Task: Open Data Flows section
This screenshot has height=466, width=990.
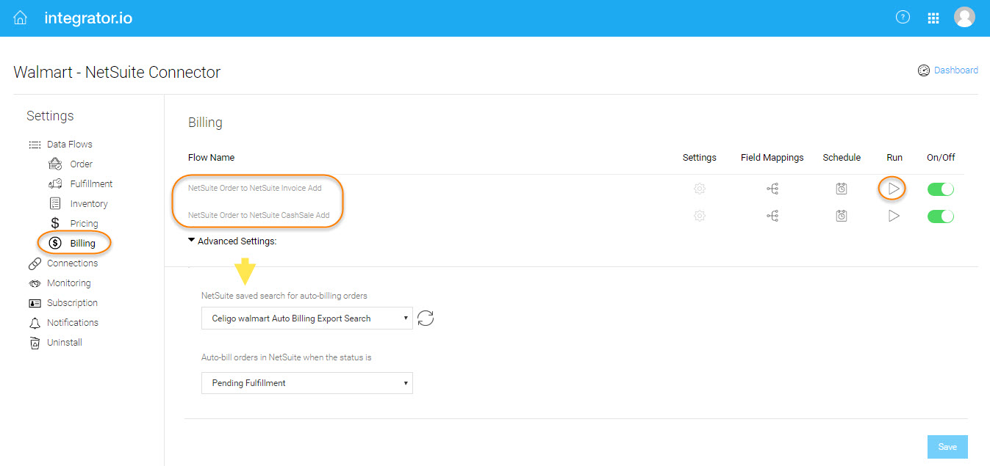Action: tap(70, 145)
